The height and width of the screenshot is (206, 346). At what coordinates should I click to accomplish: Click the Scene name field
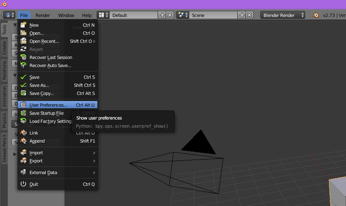click(213, 15)
